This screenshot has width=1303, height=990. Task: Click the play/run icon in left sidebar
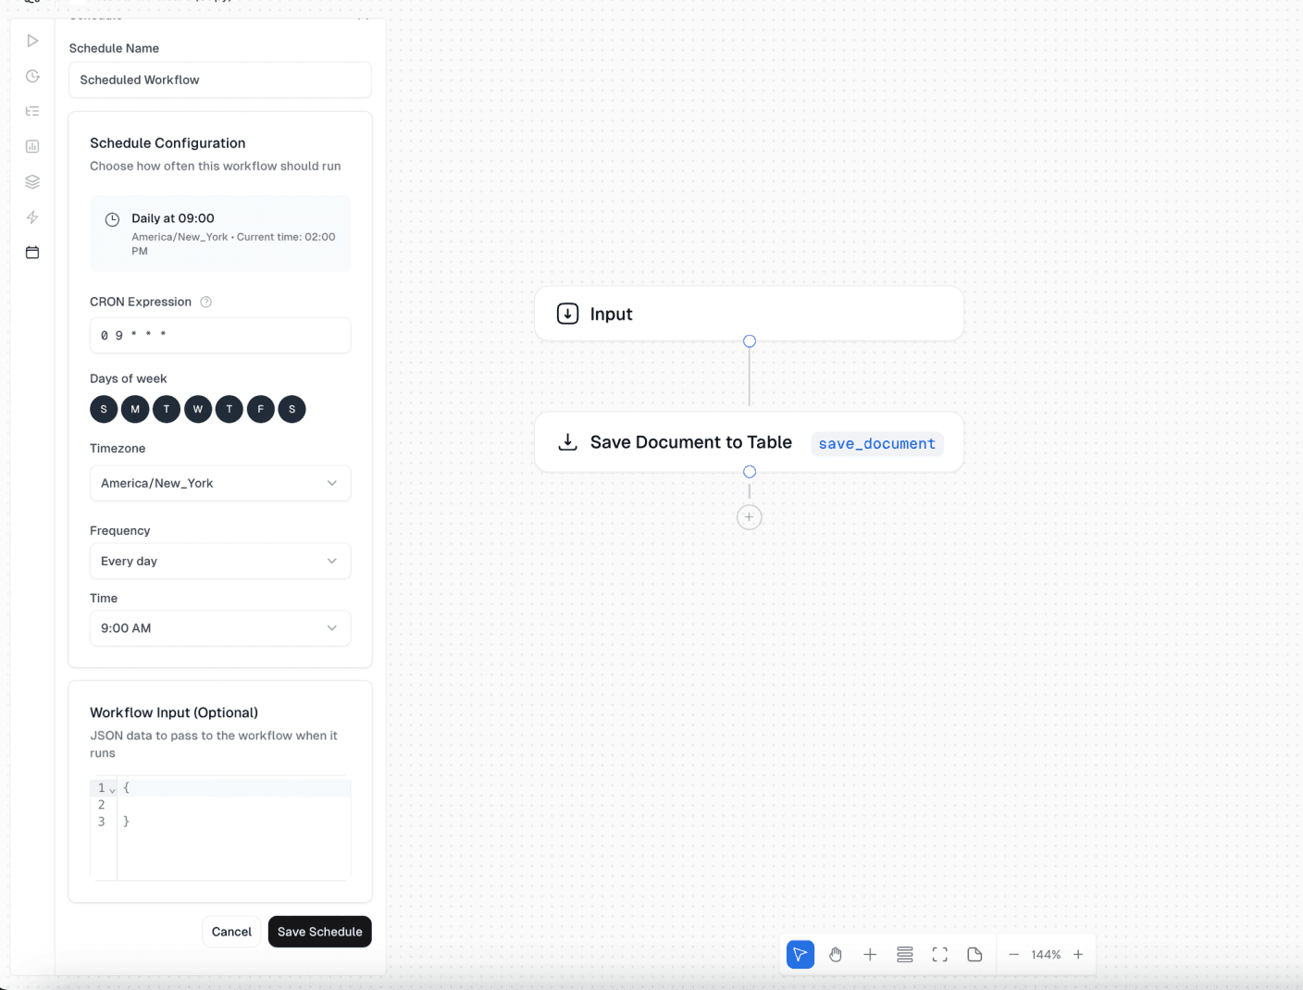point(32,41)
